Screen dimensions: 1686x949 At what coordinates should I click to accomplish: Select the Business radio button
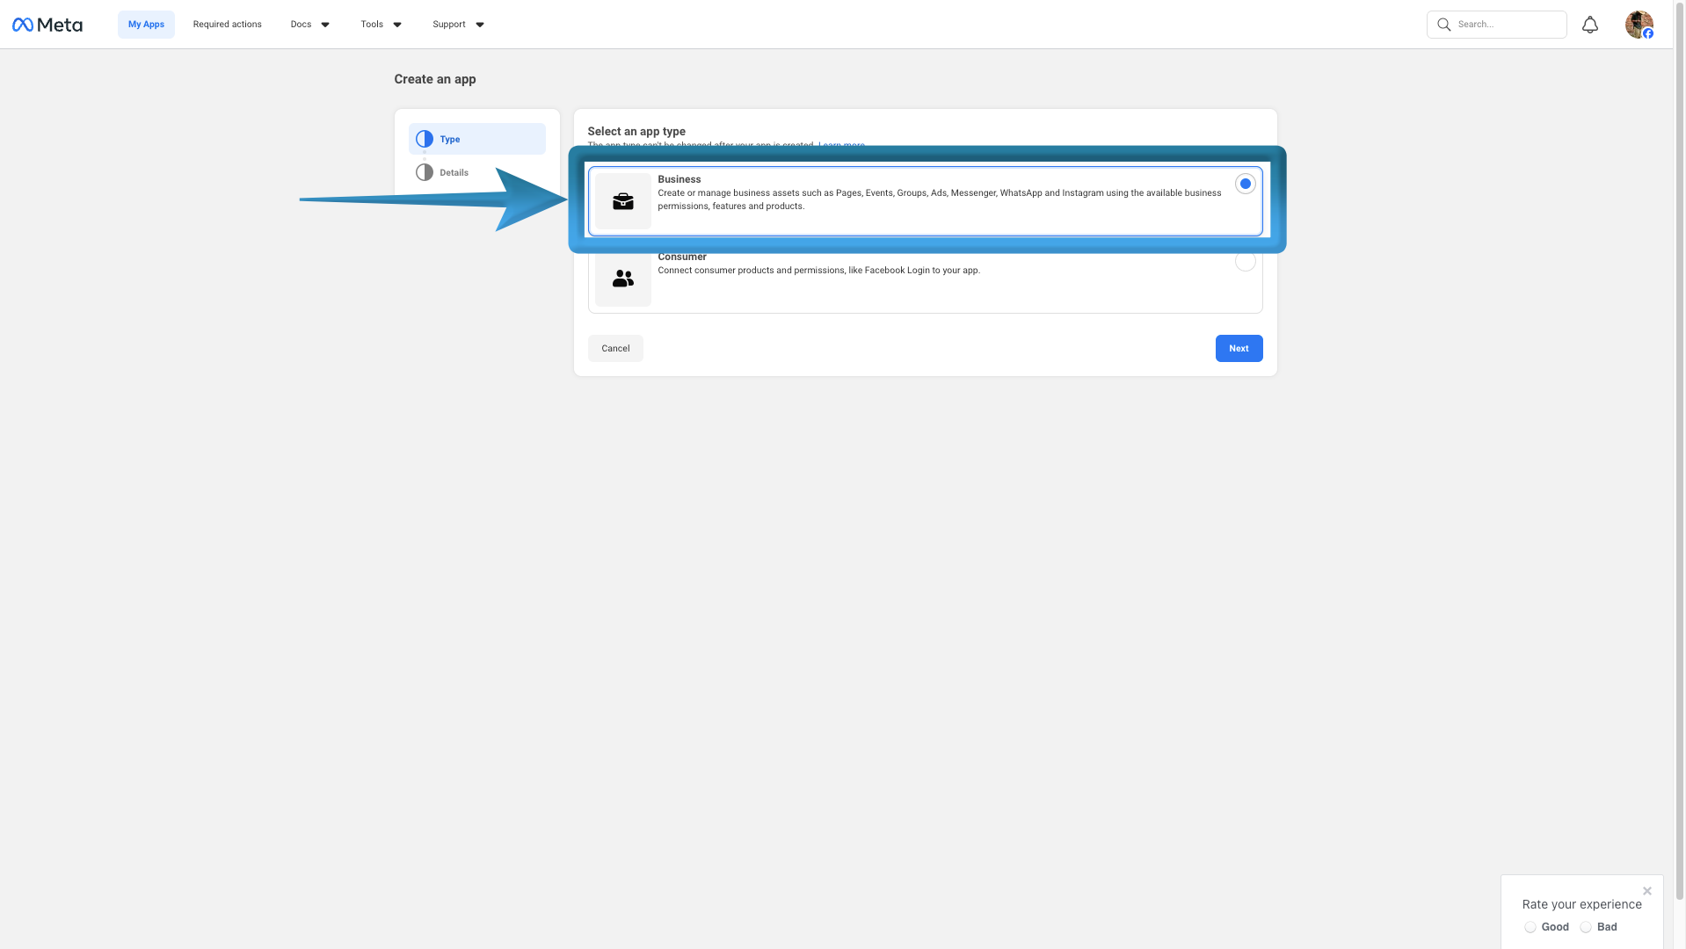pyautogui.click(x=1245, y=184)
